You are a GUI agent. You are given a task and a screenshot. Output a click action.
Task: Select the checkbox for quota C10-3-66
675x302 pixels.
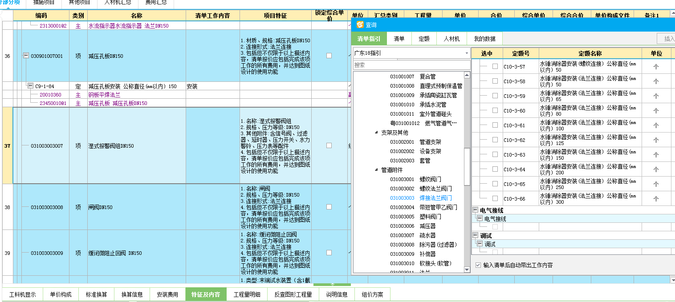tap(495, 198)
